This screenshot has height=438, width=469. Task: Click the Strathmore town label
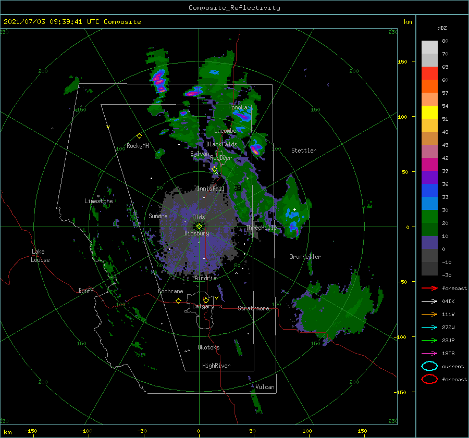(253, 308)
